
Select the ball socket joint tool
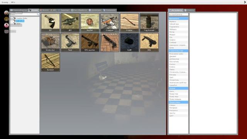point(178,45)
